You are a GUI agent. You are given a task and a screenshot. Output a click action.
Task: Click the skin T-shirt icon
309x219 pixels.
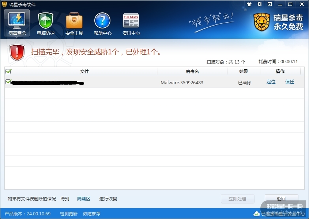(249, 4)
